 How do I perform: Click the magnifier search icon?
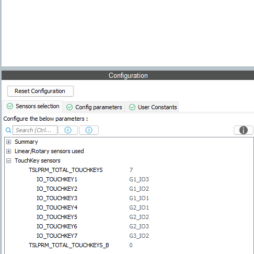pyautogui.click(x=8, y=130)
